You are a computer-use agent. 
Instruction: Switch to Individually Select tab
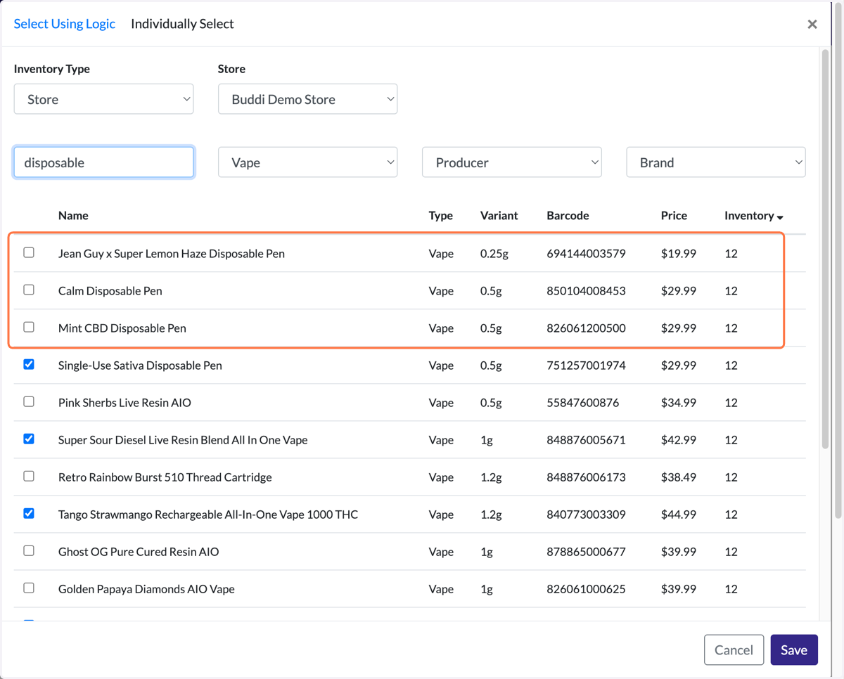[182, 24]
